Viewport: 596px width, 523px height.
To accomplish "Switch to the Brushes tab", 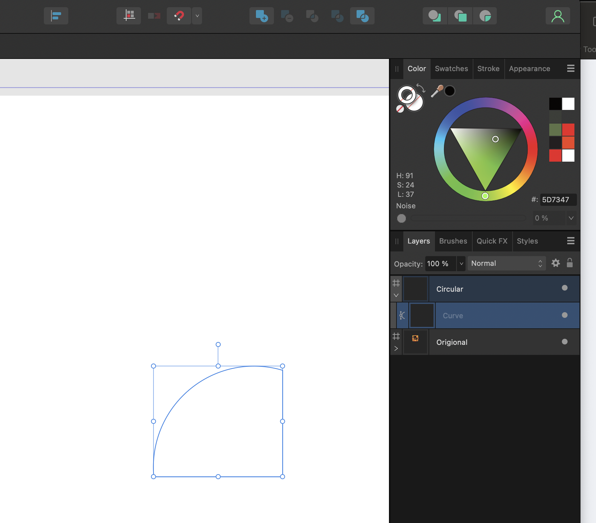I will click(x=453, y=241).
